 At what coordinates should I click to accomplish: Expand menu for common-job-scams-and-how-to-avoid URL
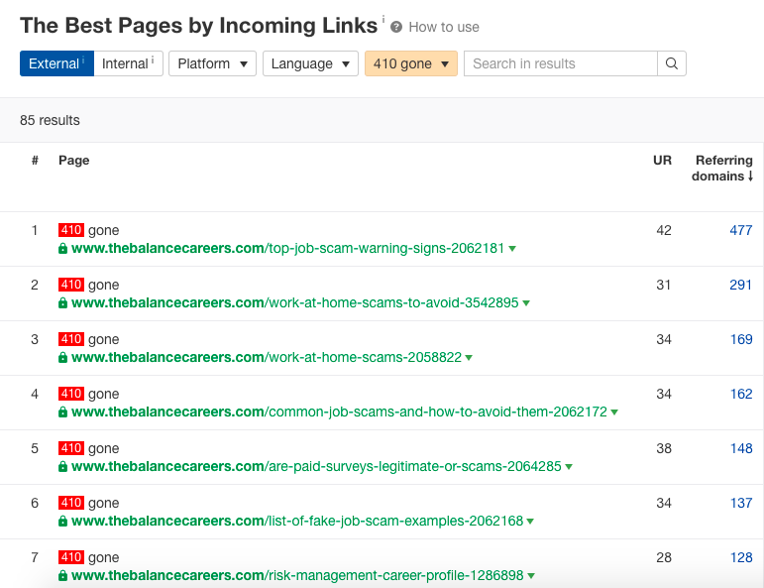click(614, 412)
